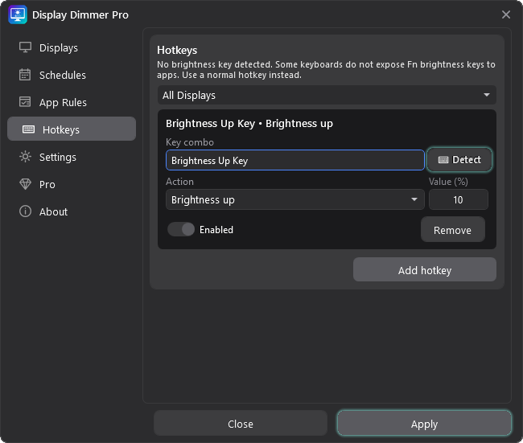
Task: Click the 'Value (%)' label
Action: pos(448,182)
